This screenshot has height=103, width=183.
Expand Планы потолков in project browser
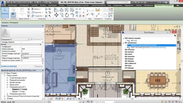point(5,96)
